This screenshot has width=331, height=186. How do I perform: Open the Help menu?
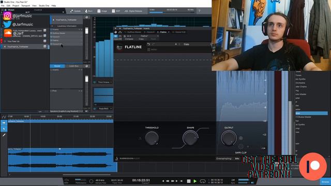coord(54,6)
